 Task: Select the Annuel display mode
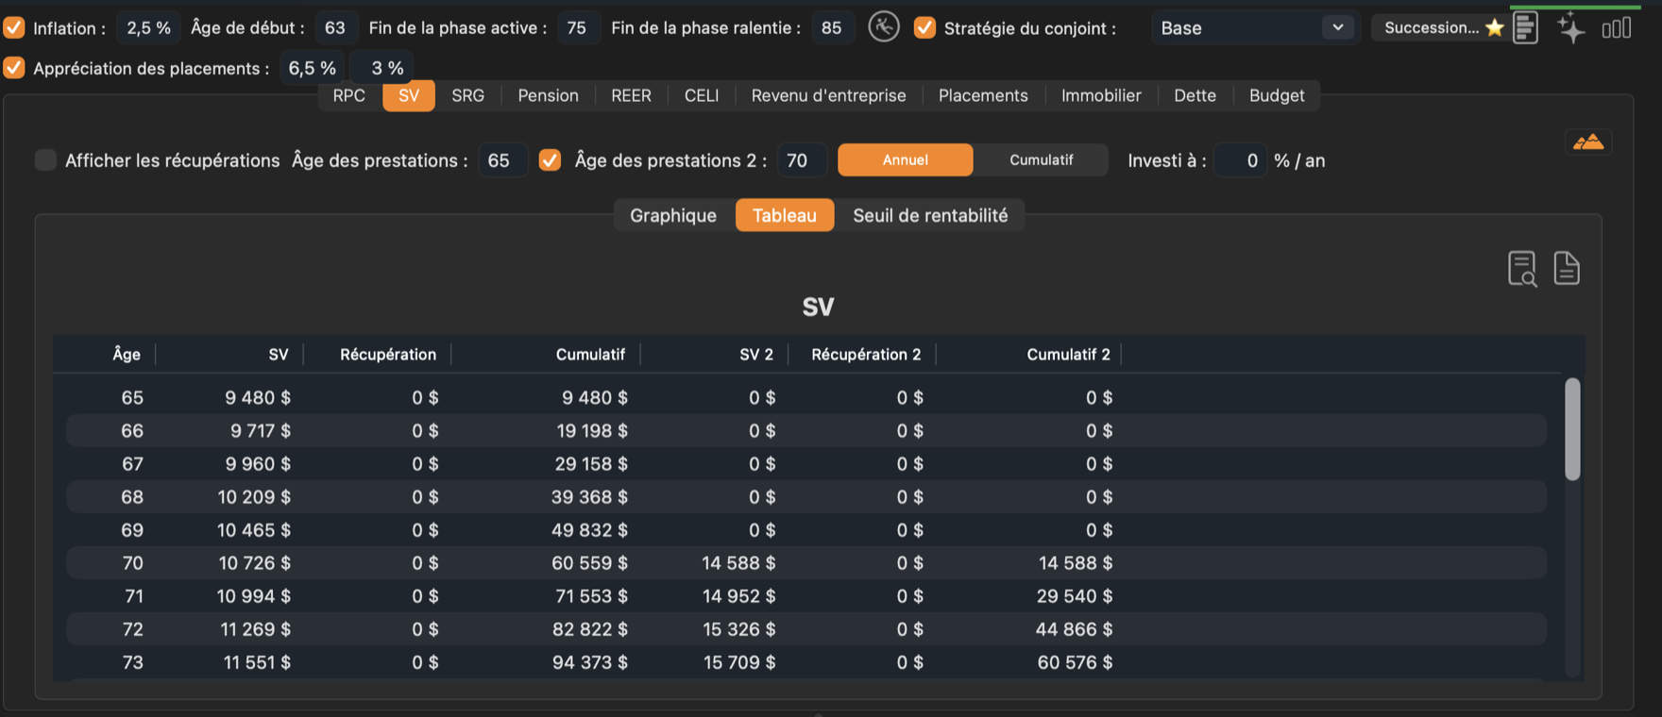906,160
